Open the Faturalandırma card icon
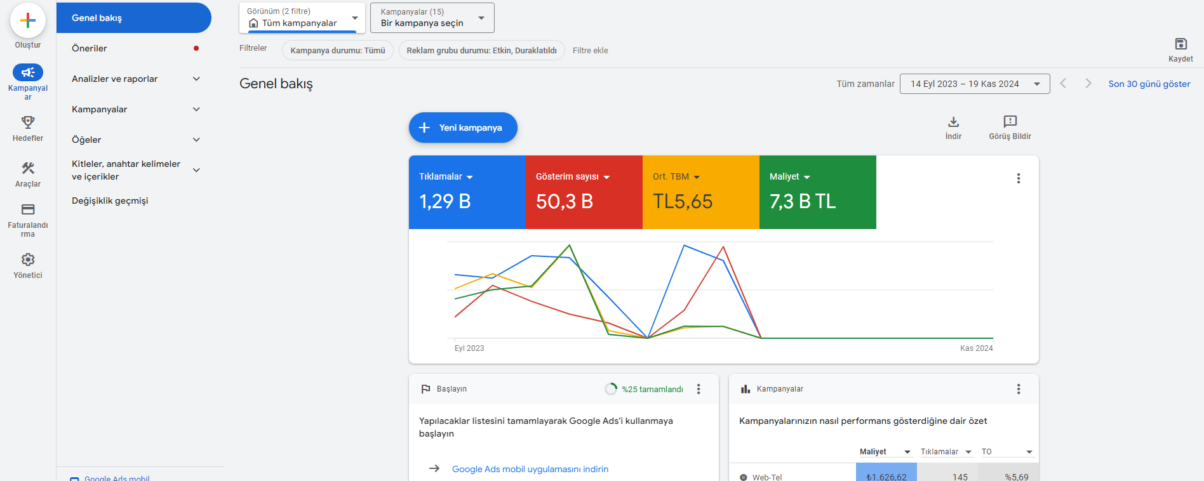Screen dimensions: 1204x481 click(x=28, y=209)
